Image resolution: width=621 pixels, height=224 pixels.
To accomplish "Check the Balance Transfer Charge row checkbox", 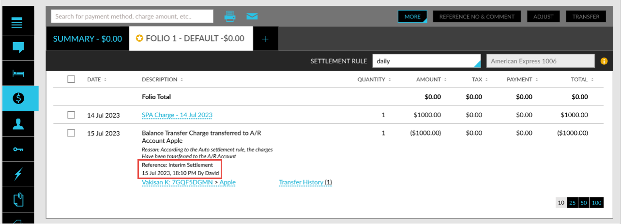I will pyautogui.click(x=71, y=133).
